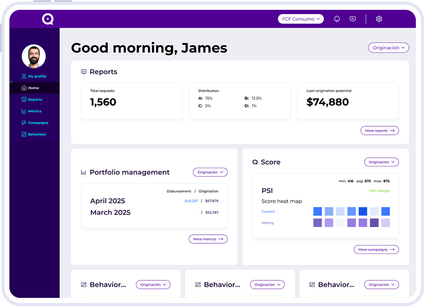Click the Not change status label
Image resolution: width=424 pixels, height=306 pixels.
click(x=380, y=191)
